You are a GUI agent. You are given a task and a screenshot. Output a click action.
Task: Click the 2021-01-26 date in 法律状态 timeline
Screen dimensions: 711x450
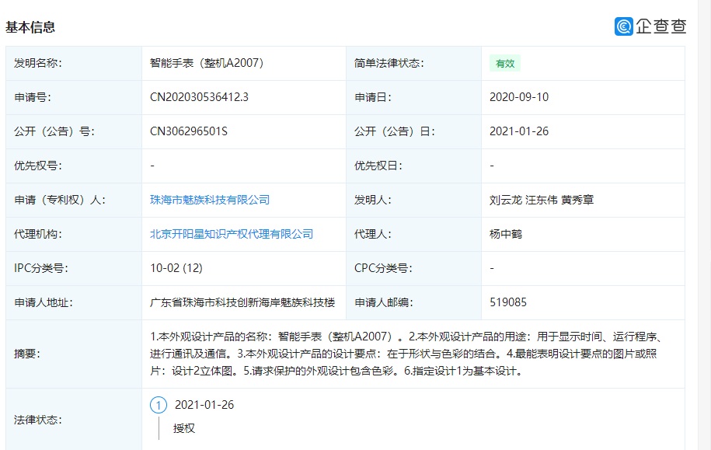tap(204, 405)
